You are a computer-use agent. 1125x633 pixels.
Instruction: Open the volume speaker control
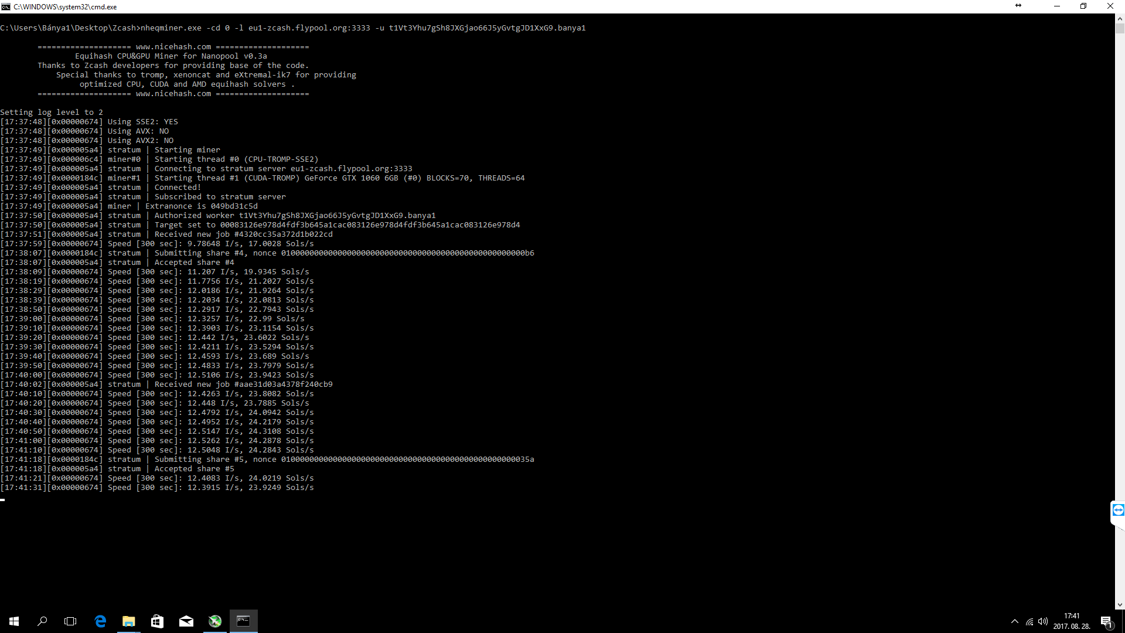pos(1043,621)
